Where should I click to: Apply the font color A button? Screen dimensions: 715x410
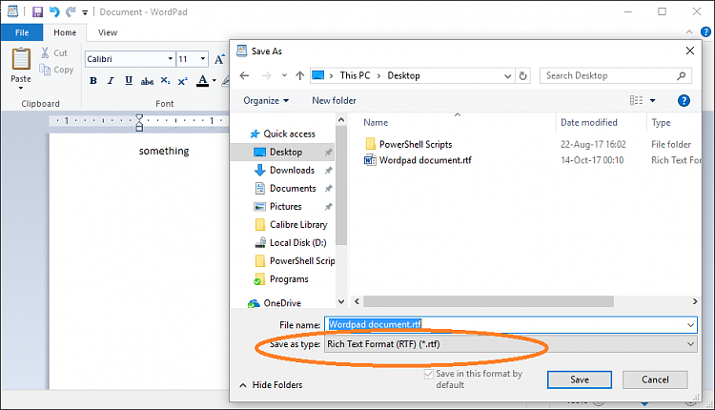[x=202, y=81]
